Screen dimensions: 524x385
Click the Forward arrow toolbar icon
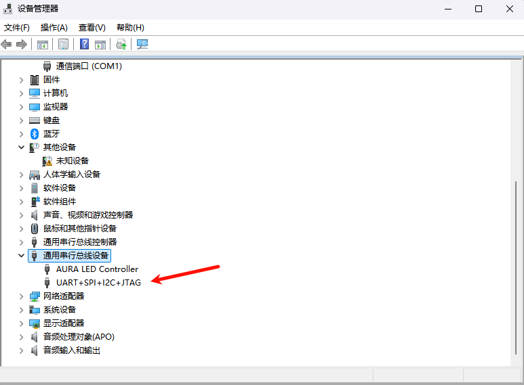click(22, 44)
